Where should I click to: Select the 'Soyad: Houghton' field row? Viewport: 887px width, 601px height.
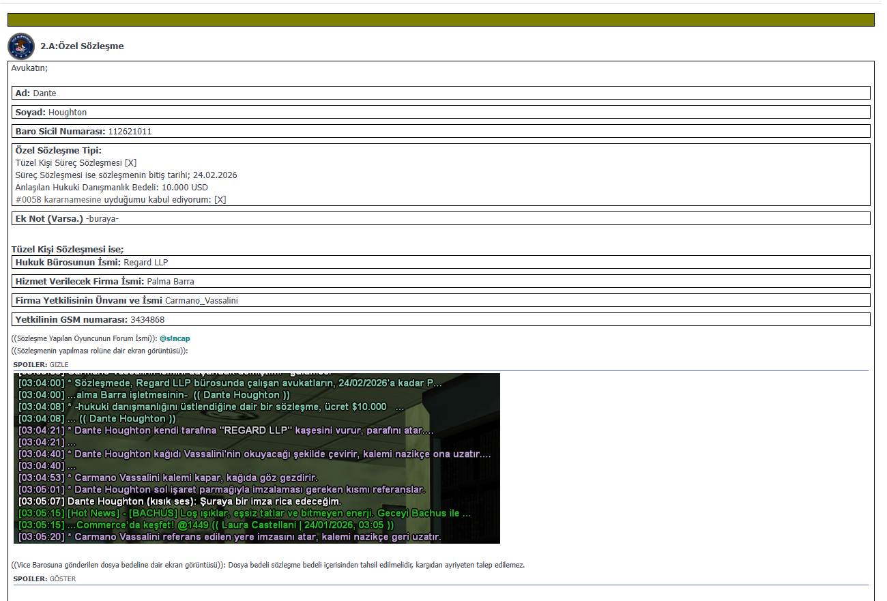pyautogui.click(x=441, y=112)
